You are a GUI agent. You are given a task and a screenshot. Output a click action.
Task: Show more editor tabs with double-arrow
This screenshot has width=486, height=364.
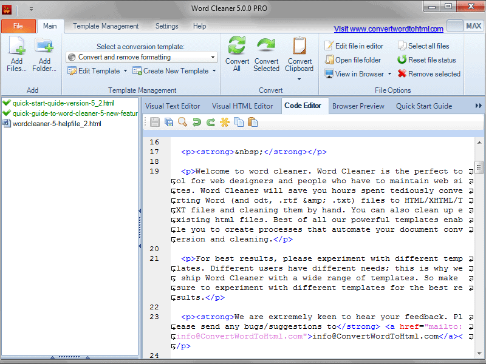478,106
